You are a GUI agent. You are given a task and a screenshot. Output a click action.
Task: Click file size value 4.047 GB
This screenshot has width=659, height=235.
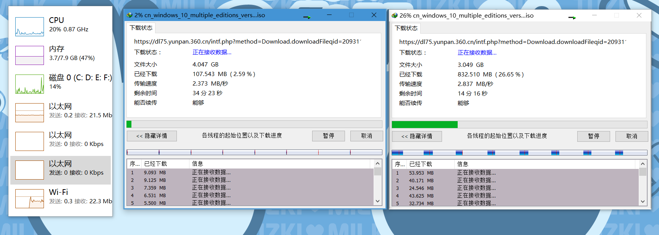pos(206,65)
